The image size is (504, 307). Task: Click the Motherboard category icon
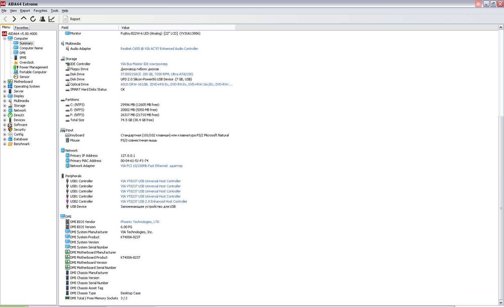coord(10,82)
